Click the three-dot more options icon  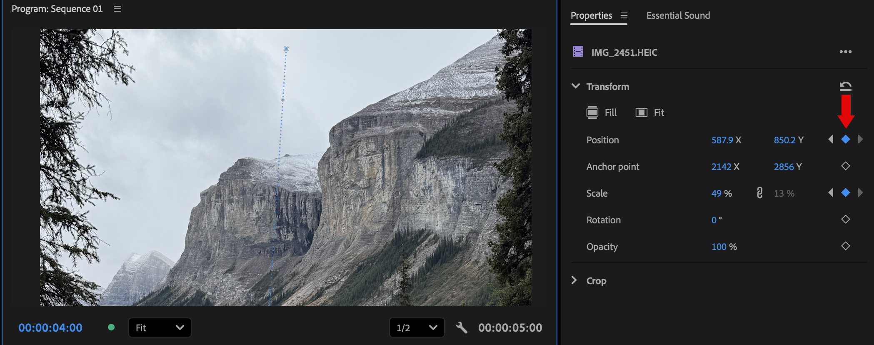point(845,52)
